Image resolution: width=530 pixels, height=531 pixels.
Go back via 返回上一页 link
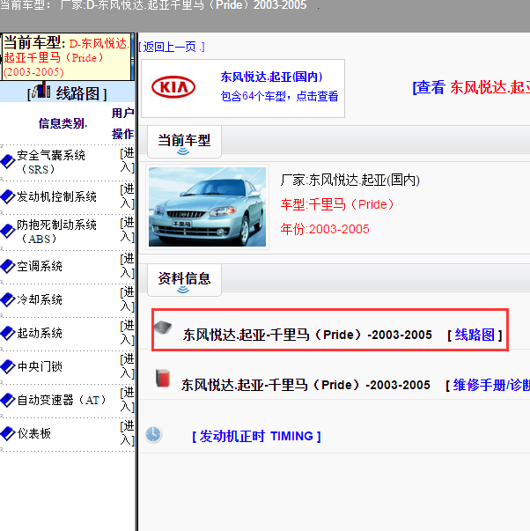(172, 47)
